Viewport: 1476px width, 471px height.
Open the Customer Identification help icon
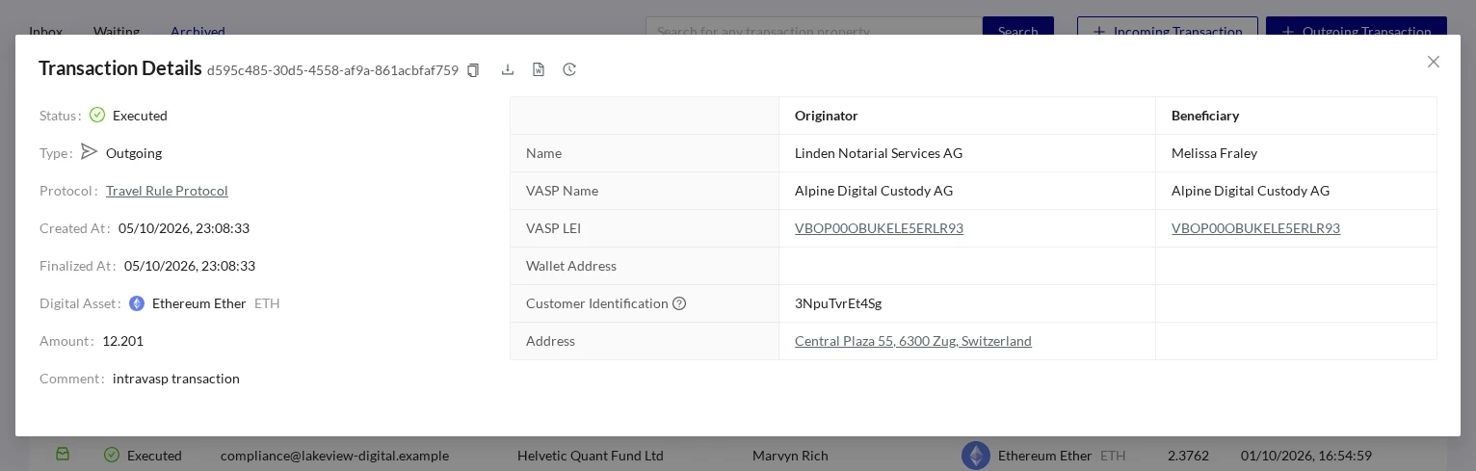[679, 303]
